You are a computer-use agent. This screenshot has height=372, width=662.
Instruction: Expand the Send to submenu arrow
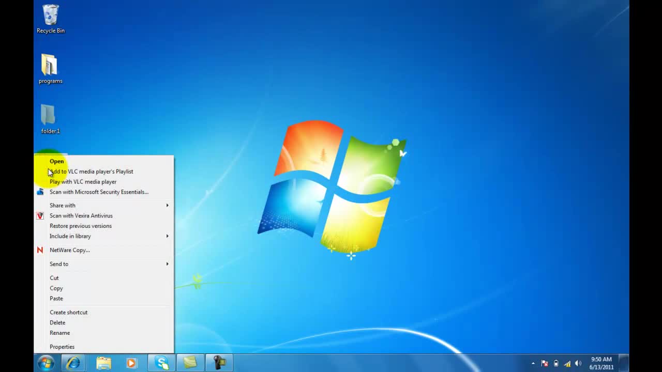coord(167,264)
